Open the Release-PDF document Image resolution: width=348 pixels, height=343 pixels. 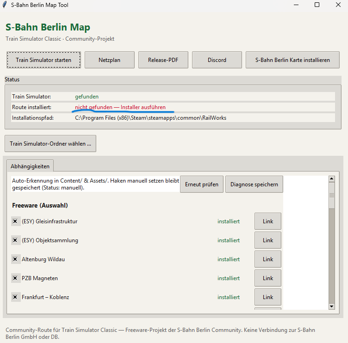(x=163, y=60)
